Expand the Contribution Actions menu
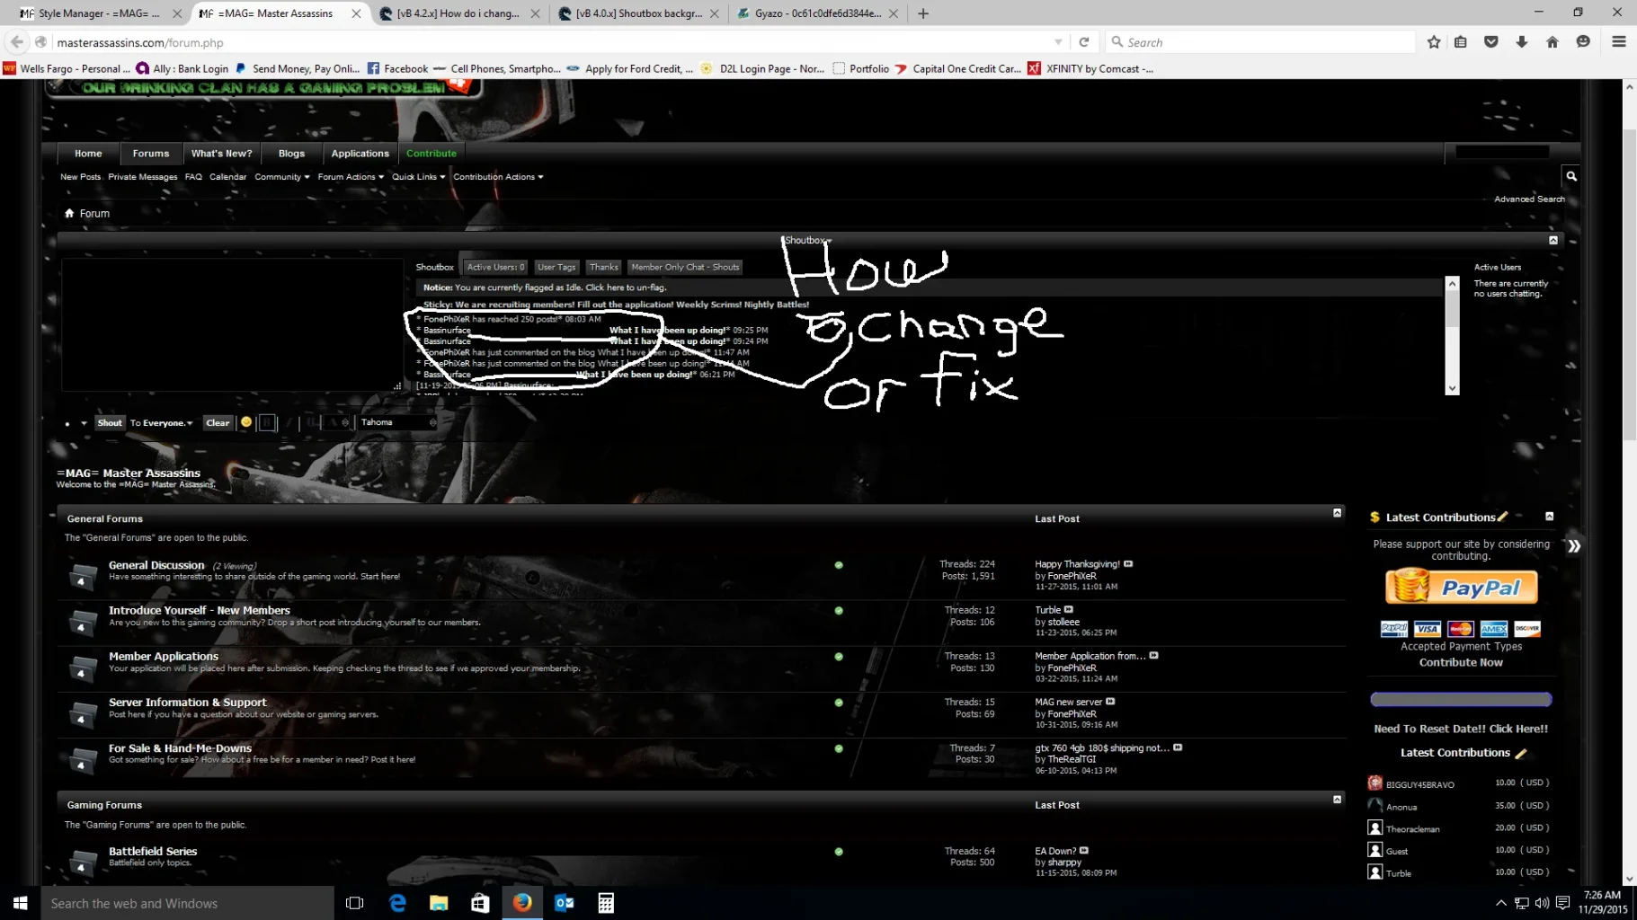Screen dimensions: 1637x920 click(x=498, y=177)
